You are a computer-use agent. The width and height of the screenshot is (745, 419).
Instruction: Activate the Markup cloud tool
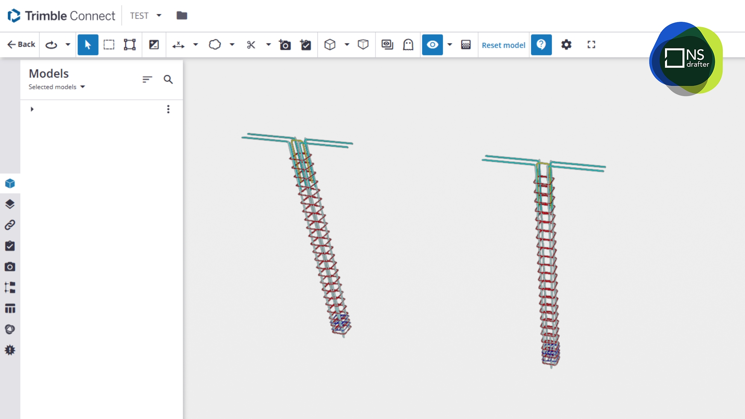coord(215,45)
